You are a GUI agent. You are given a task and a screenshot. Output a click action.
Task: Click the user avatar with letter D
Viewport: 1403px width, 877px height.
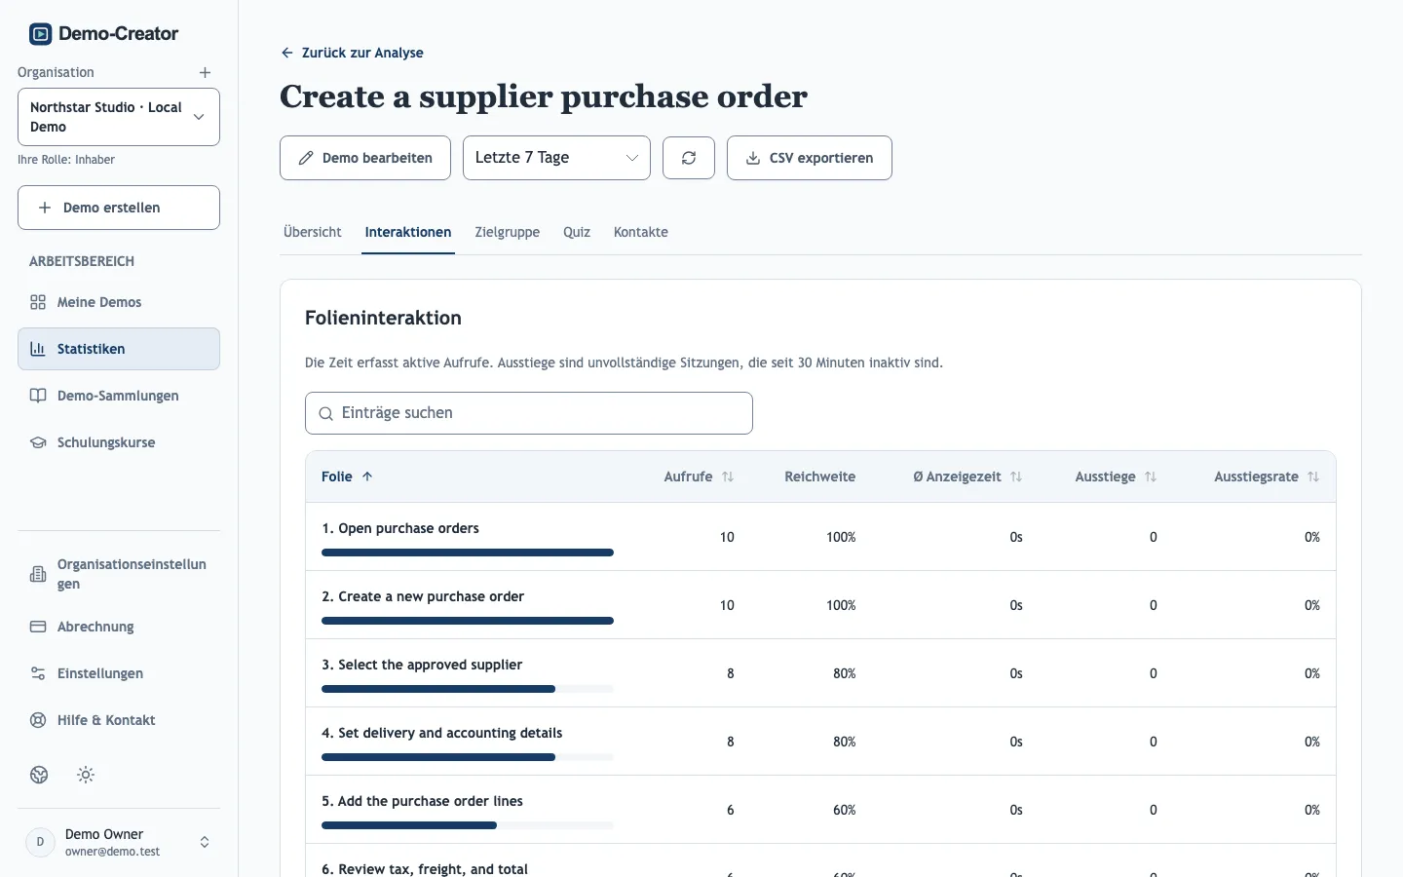(x=40, y=842)
